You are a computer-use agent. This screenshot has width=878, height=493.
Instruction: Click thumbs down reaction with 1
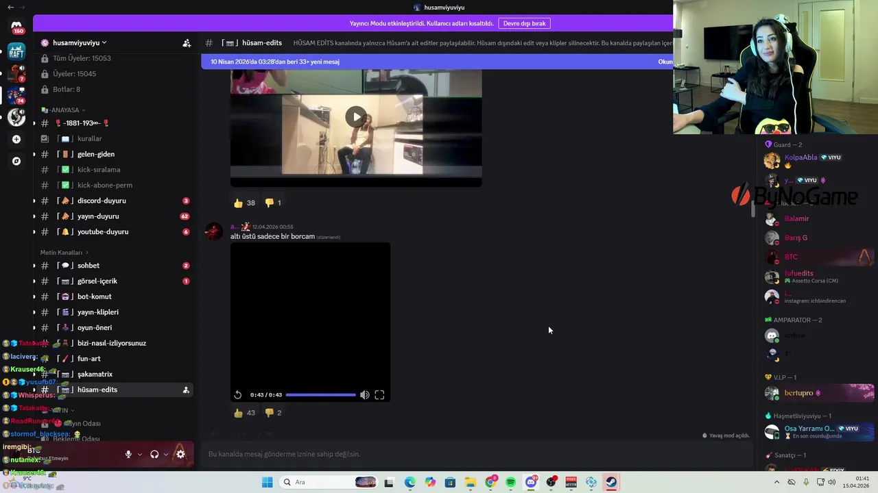(x=273, y=203)
